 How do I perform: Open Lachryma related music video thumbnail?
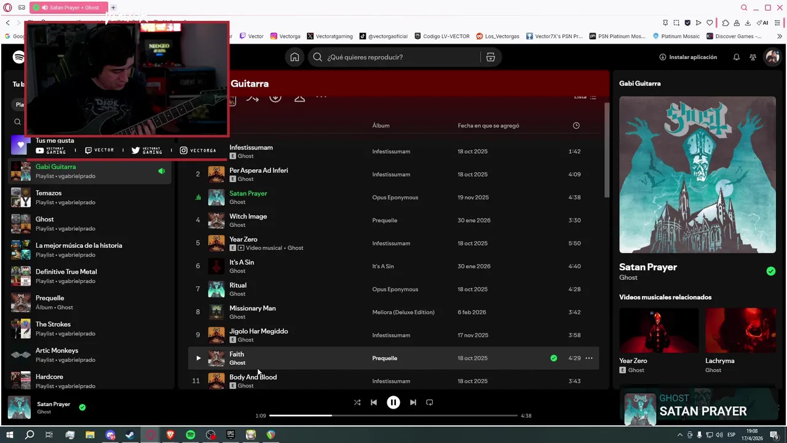(741, 330)
